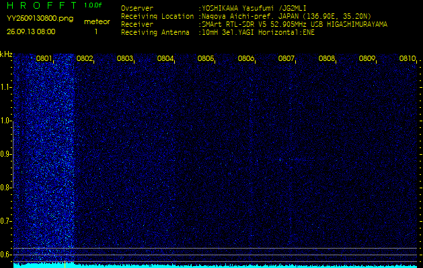Click the file name YY2509130800.png

[40, 19]
